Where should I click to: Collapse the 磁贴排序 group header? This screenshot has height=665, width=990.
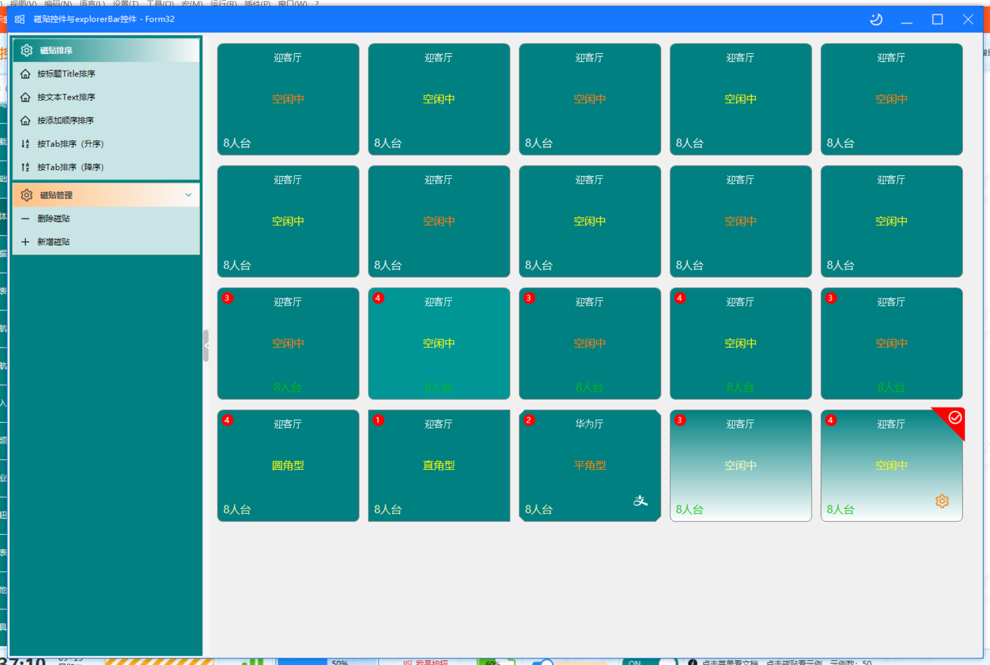click(106, 50)
